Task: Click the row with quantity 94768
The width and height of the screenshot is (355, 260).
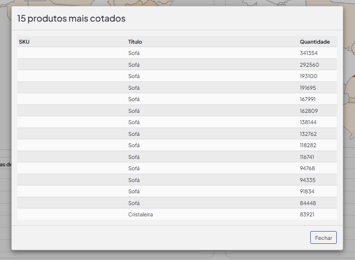Action: 177,168
